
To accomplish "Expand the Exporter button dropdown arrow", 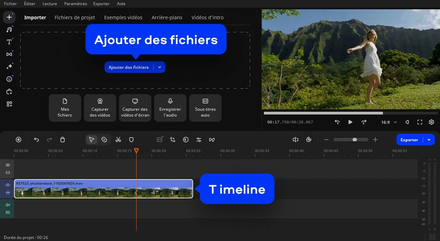I will (x=429, y=140).
